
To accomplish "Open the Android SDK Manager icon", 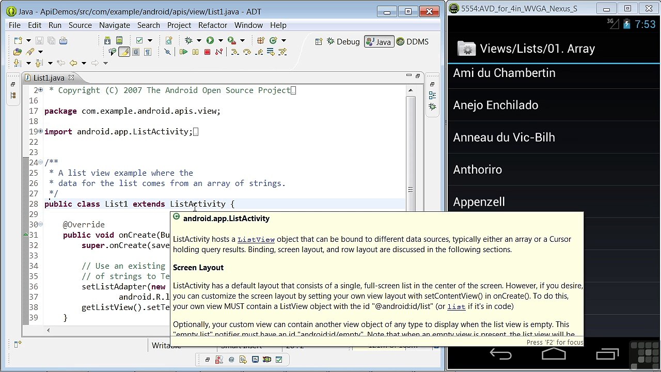I will pyautogui.click(x=107, y=41).
